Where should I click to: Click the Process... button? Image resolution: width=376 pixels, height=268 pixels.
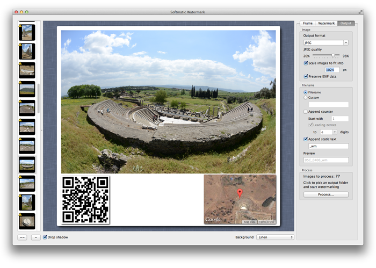(326, 194)
